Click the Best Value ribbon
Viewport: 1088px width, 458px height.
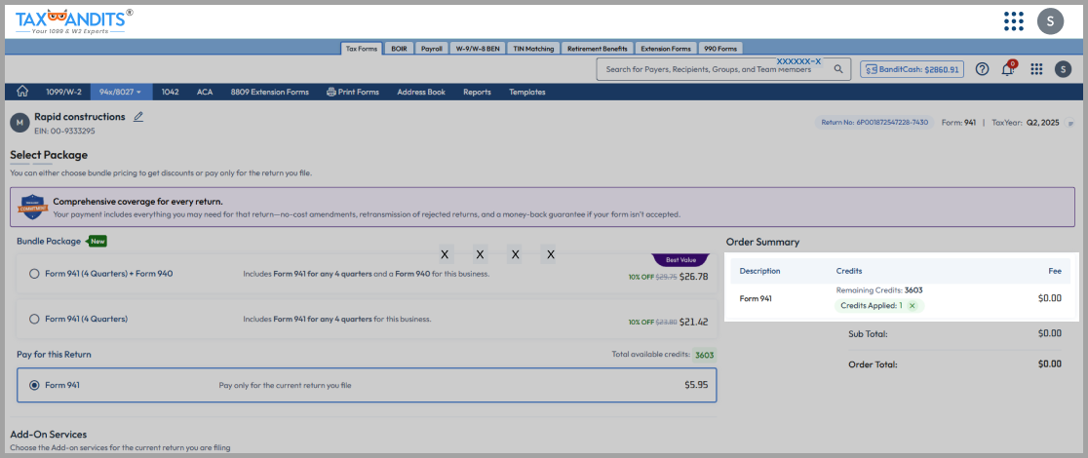coord(680,260)
